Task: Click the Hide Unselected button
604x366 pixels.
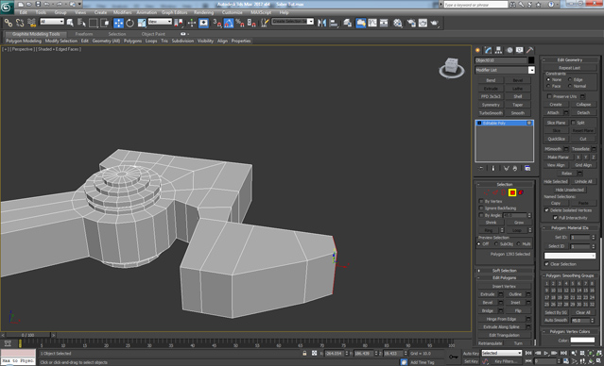Action: pos(570,190)
